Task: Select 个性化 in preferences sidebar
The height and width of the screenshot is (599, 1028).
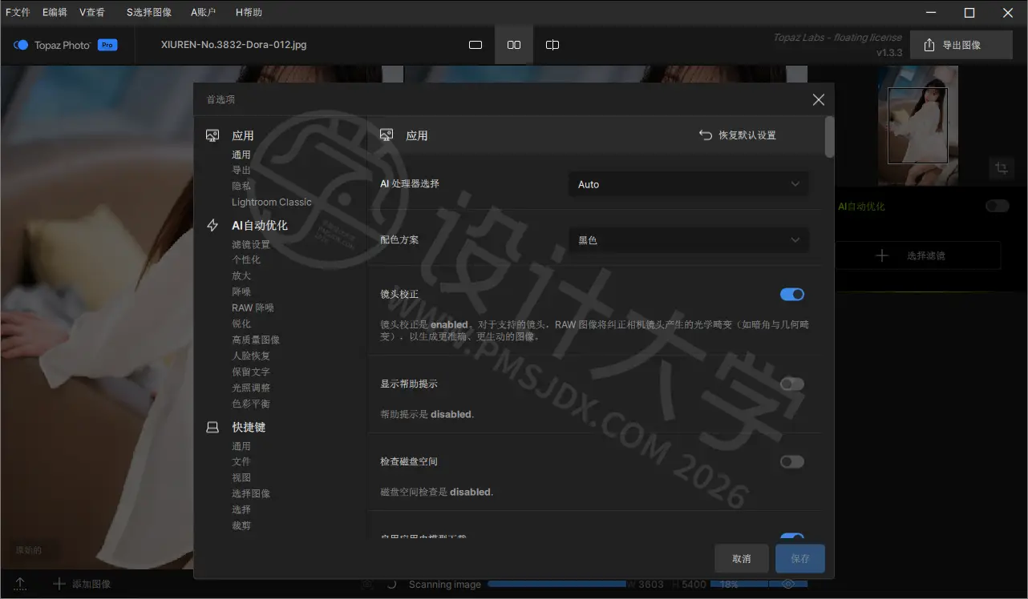Action: [x=246, y=259]
